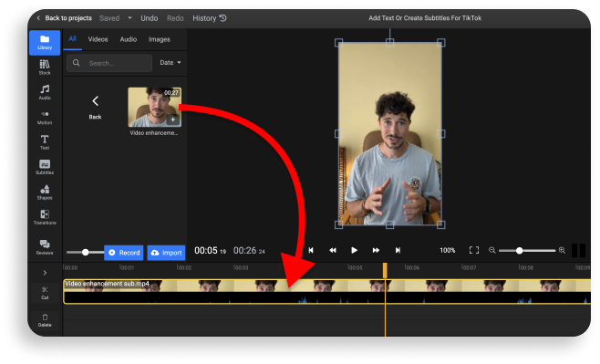The height and width of the screenshot is (364, 600).
Task: Adjust the timeline zoom slider
Action: click(x=519, y=251)
